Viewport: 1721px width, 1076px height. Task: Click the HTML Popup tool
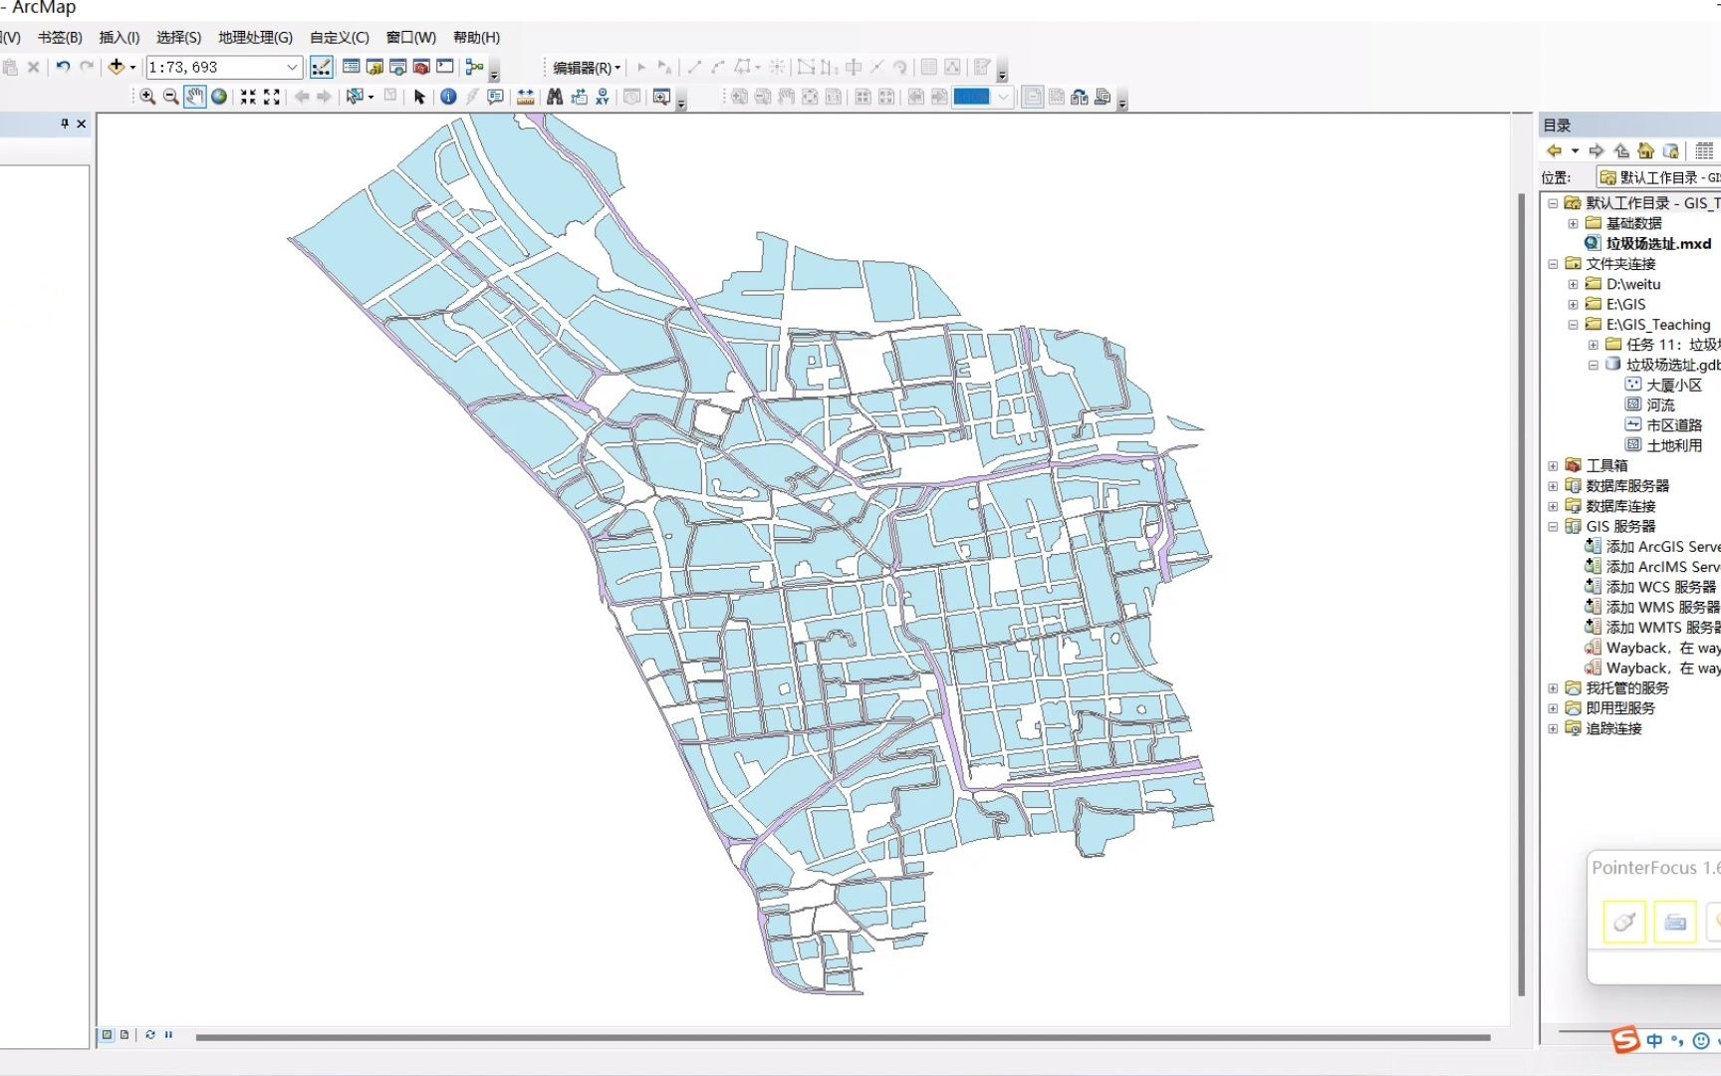pyautogui.click(x=495, y=97)
